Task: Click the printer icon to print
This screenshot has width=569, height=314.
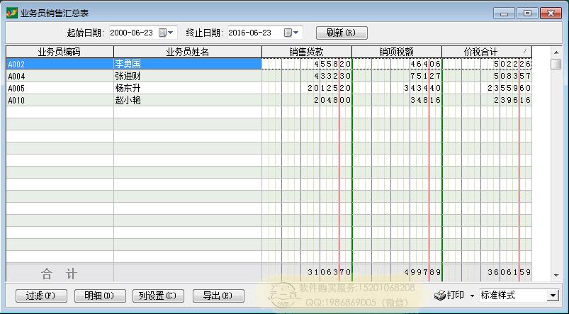Action: pos(439,295)
